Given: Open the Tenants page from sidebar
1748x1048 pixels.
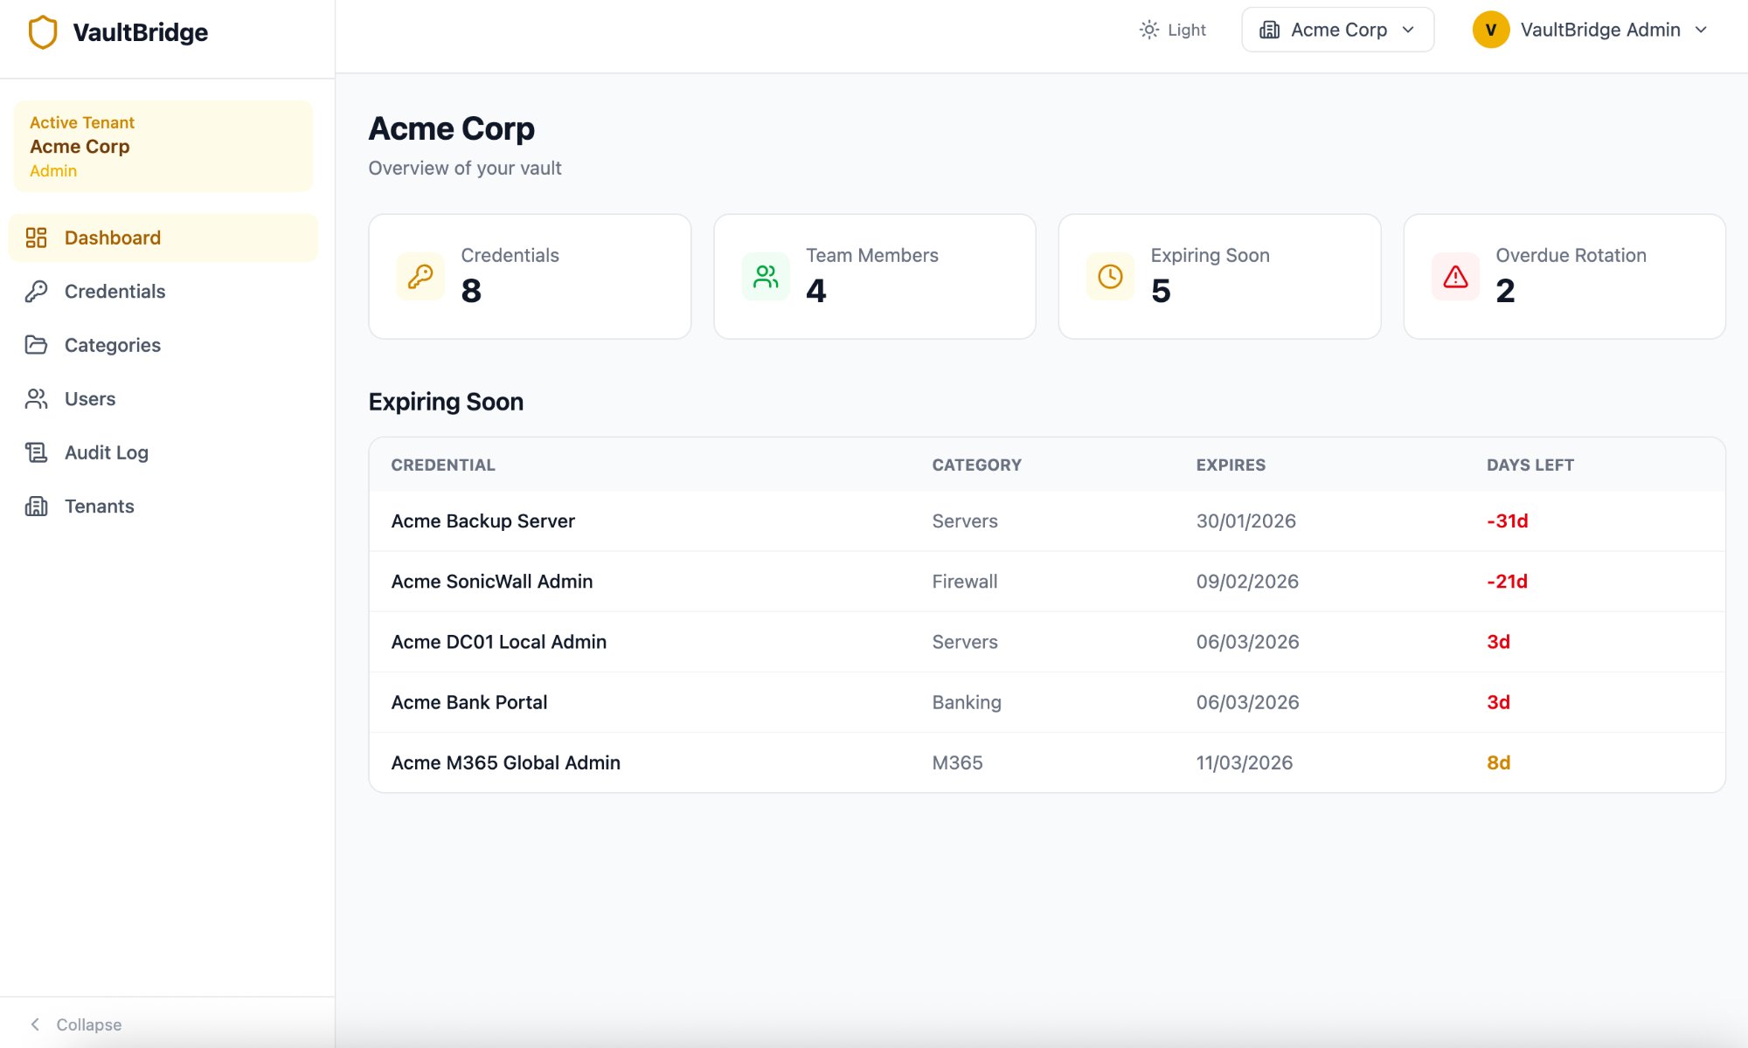Looking at the screenshot, I should click(x=99, y=506).
